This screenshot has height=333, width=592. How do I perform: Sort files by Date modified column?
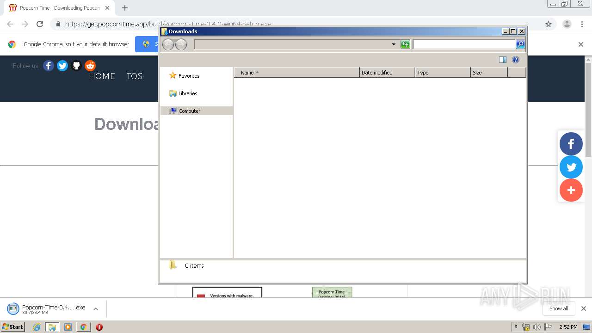coord(387,73)
